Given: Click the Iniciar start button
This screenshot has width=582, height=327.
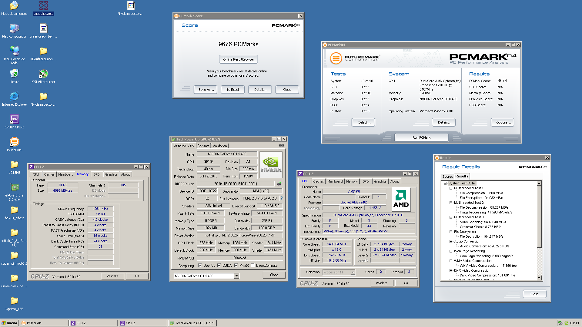Looking at the screenshot, I should click(10, 323).
